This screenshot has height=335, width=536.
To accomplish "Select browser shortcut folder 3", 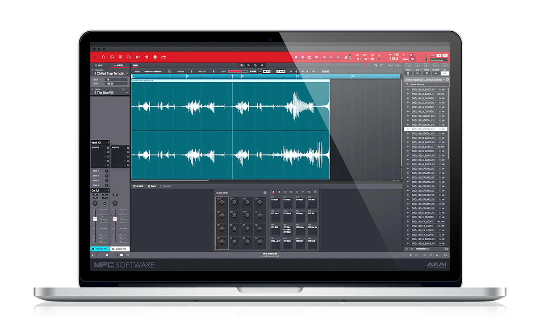I will click(427, 65).
